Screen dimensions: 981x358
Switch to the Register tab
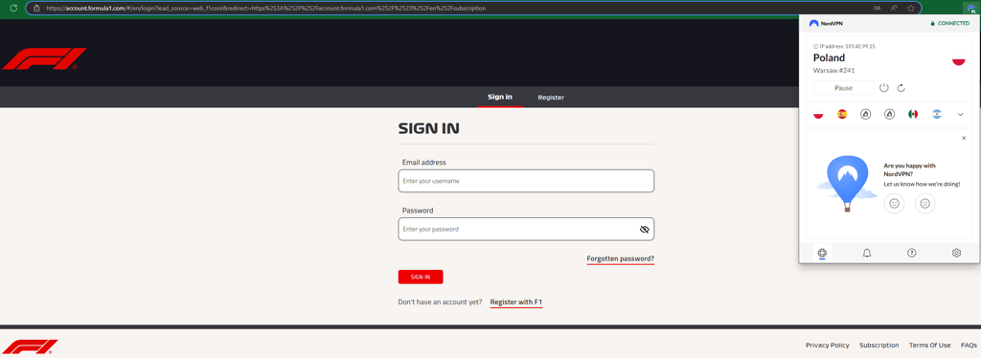pyautogui.click(x=551, y=98)
